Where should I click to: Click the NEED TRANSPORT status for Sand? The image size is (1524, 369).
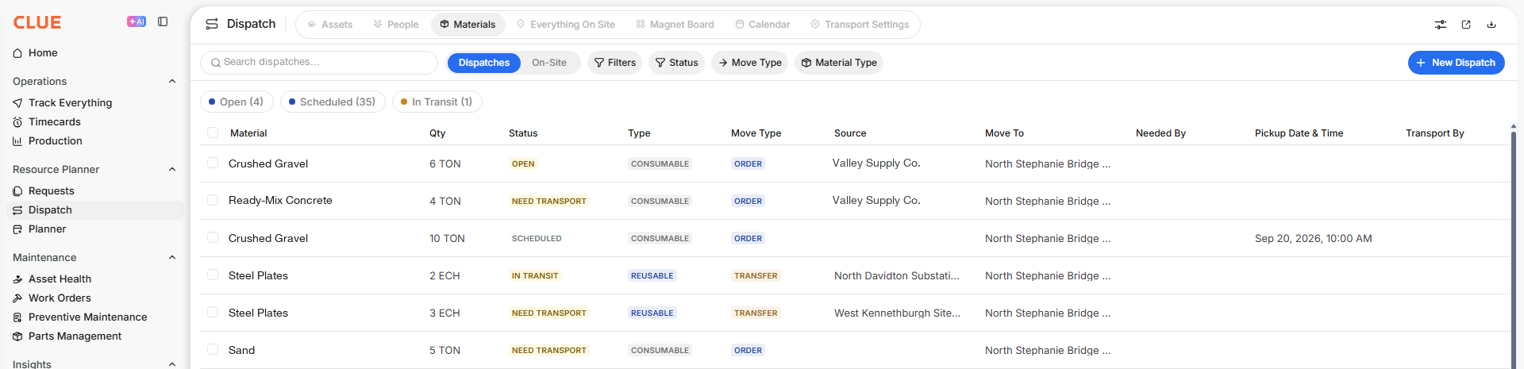pos(549,350)
